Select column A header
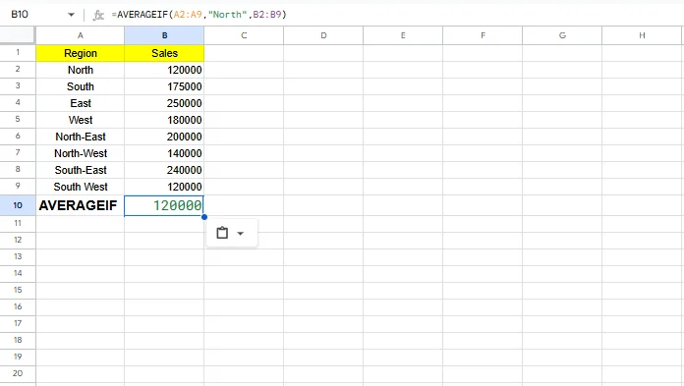The width and height of the screenshot is (684, 386). coord(81,35)
